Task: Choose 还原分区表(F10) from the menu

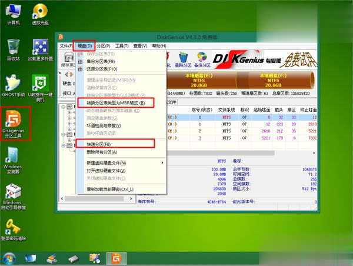Action: click(x=122, y=69)
